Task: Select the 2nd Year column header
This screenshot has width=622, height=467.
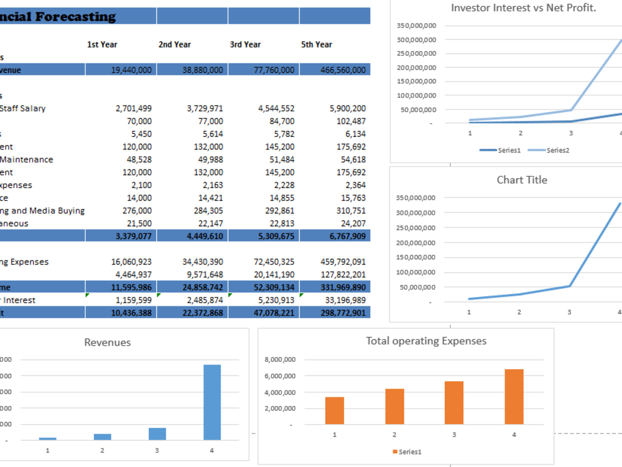Action: click(x=175, y=44)
